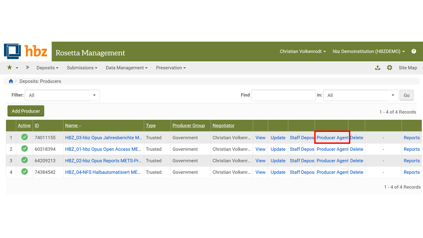
Task: Click the favorites star icon
Action: pos(10,67)
